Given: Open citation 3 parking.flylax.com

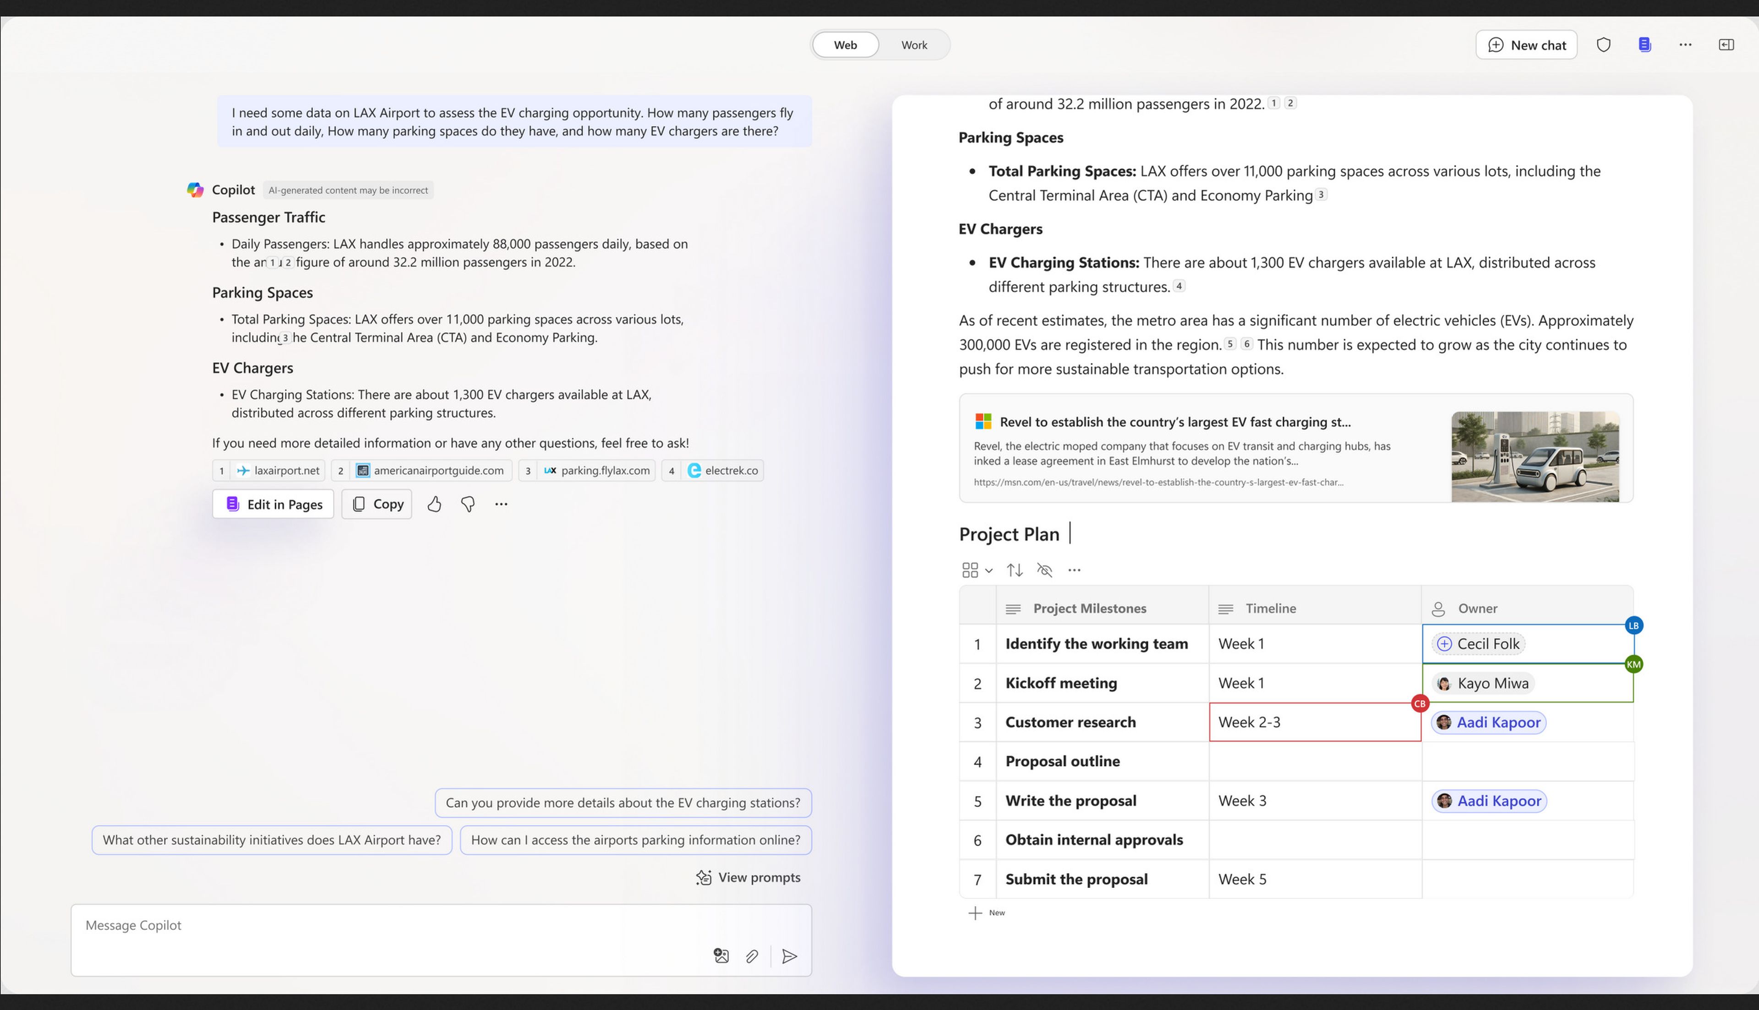Looking at the screenshot, I should click(x=587, y=470).
